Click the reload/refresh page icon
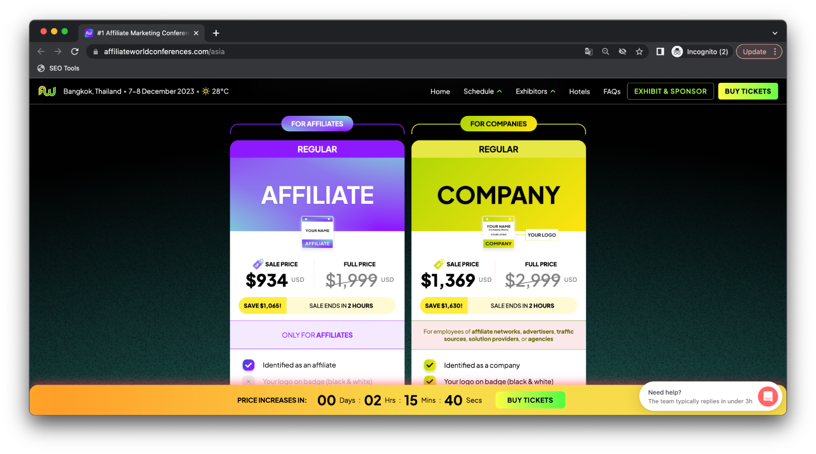Image resolution: width=816 pixels, height=454 pixels. [x=74, y=51]
